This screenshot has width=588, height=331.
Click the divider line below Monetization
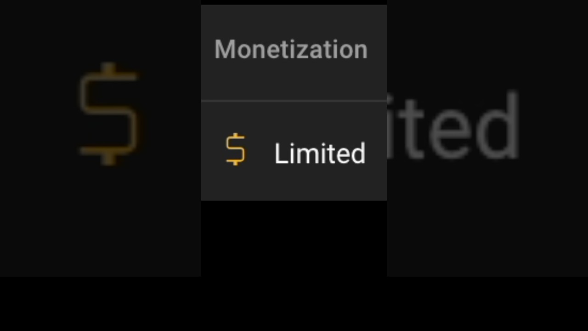294,100
